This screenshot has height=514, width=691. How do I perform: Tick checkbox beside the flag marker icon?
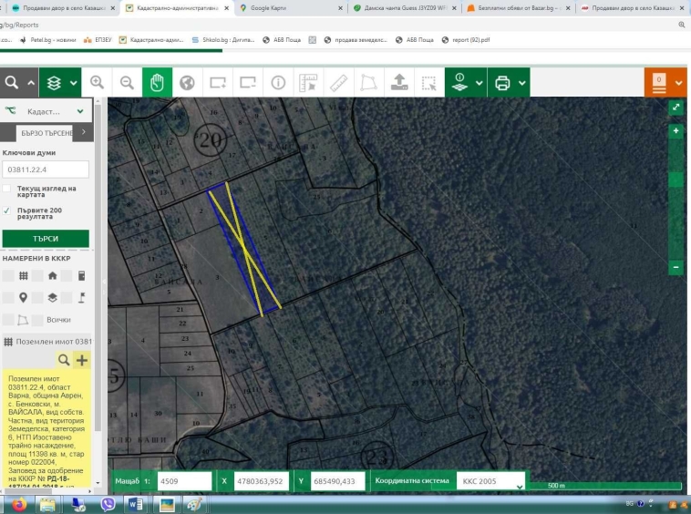[67, 298]
